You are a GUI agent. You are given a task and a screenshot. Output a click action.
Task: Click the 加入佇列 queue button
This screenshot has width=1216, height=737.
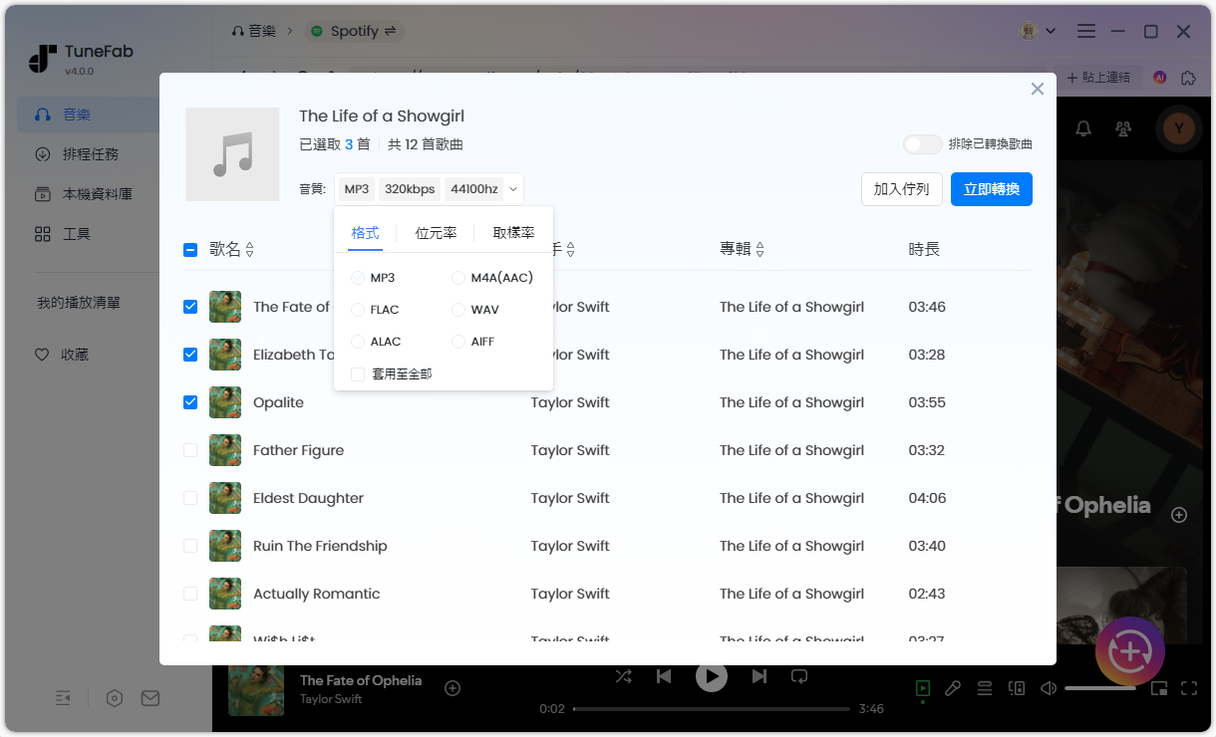click(x=901, y=189)
